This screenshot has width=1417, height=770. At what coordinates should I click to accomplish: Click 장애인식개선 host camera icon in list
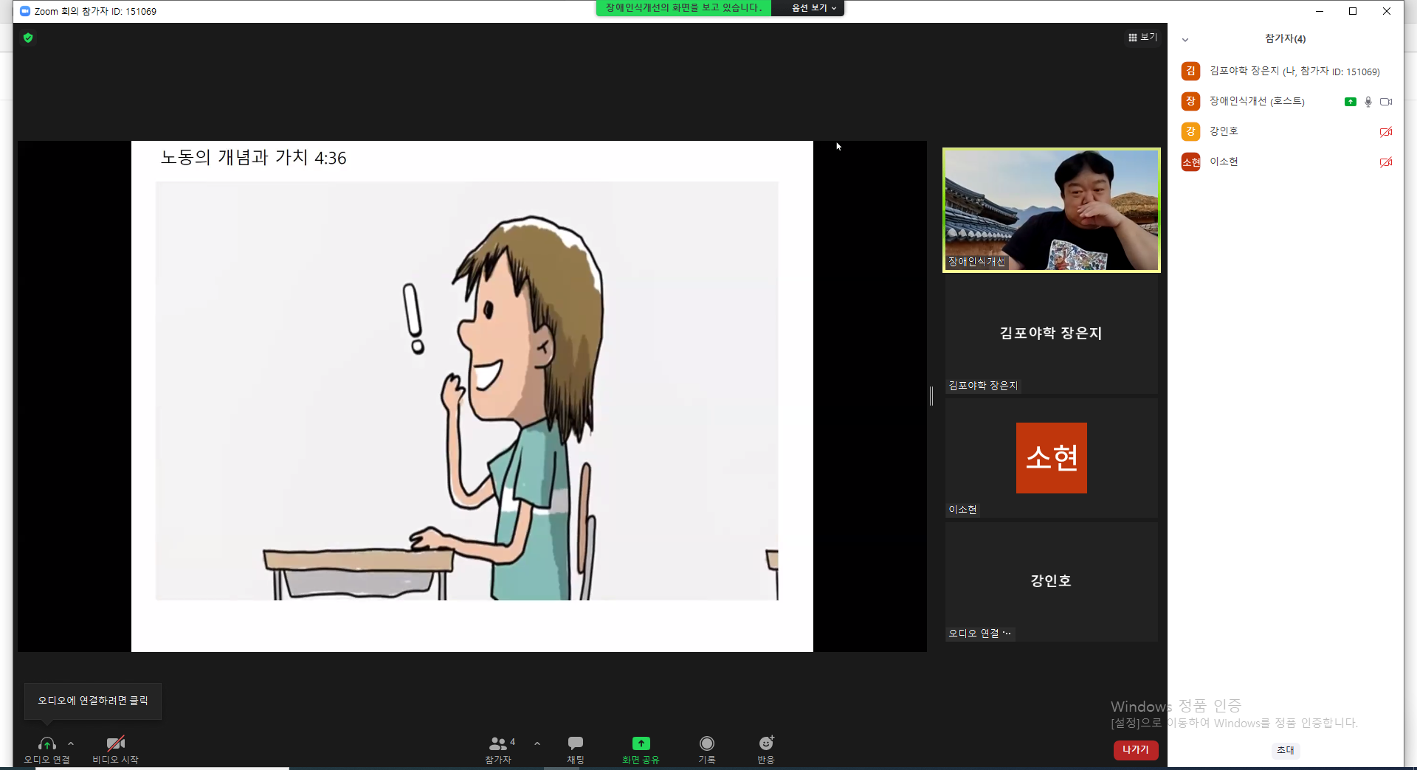click(x=1386, y=102)
